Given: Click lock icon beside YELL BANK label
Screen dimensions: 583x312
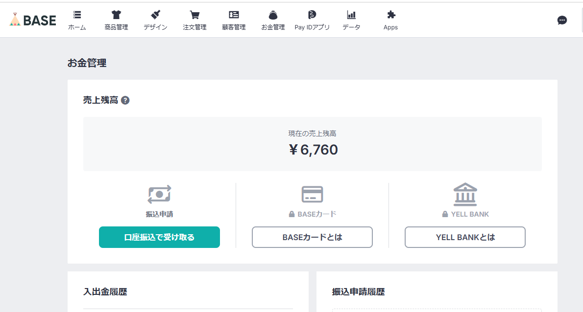Looking at the screenshot, I should 445,214.
